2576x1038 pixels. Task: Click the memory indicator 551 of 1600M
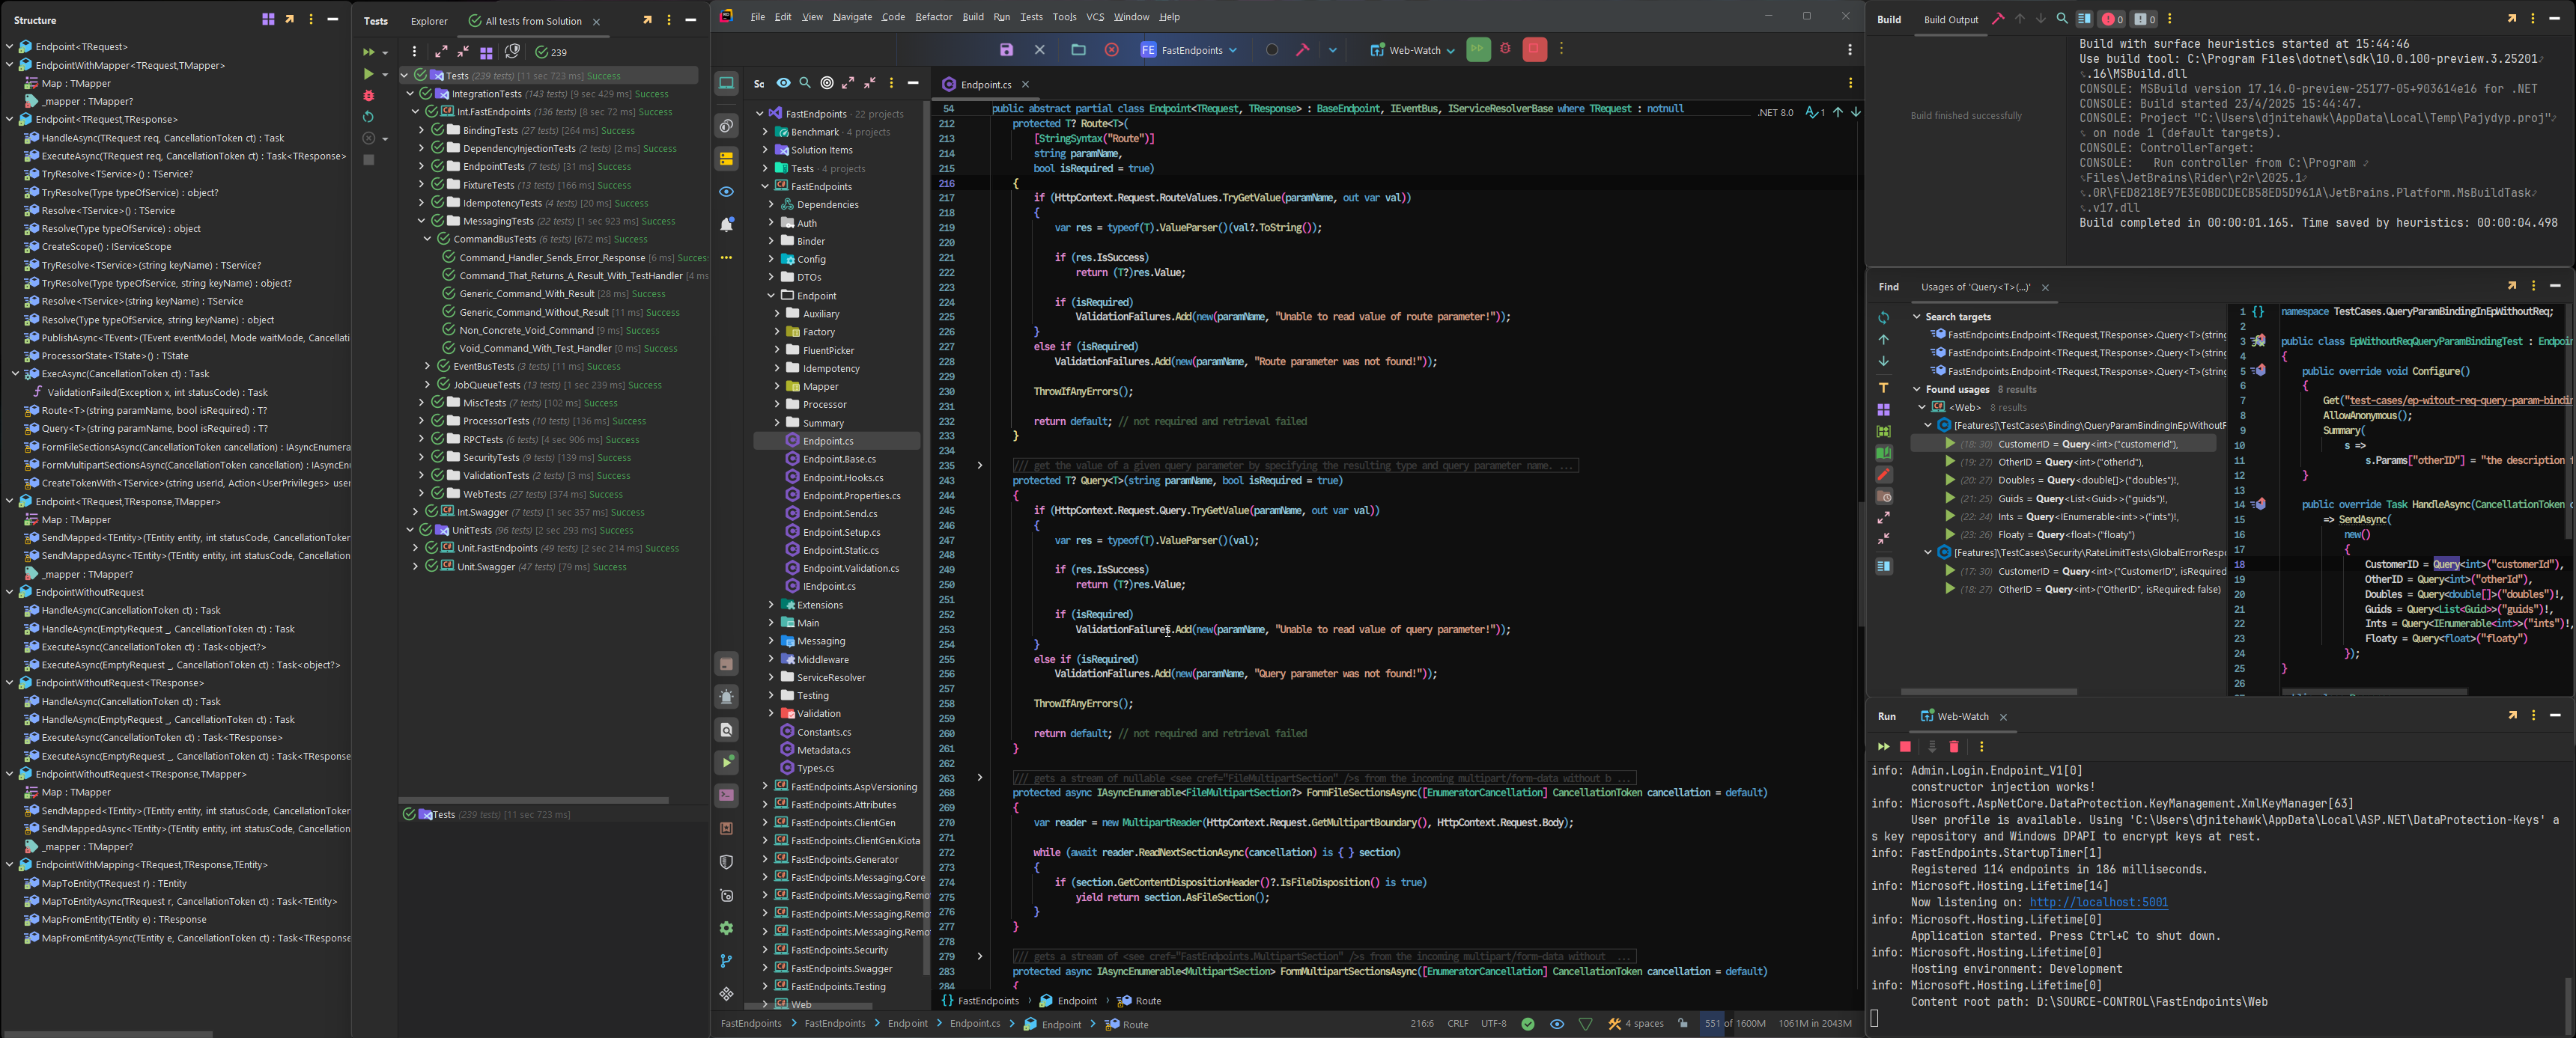pos(1734,1024)
